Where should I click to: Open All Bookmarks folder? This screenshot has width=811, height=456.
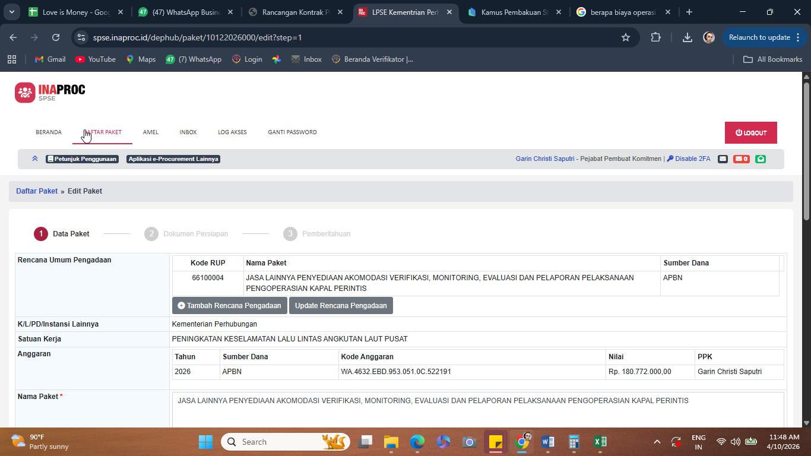773,59
